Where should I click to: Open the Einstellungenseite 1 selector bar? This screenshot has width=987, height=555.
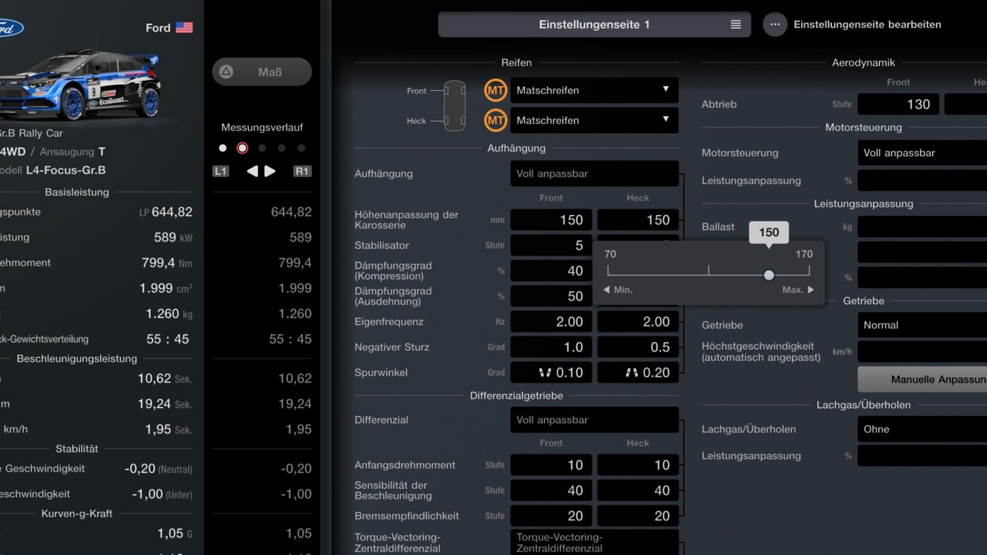point(594,24)
